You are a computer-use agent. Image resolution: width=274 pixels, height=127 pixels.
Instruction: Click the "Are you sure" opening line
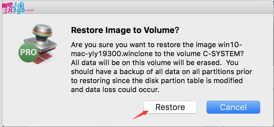pos(157,45)
